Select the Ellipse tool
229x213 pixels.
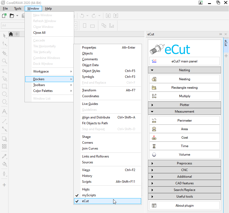click(4, 94)
